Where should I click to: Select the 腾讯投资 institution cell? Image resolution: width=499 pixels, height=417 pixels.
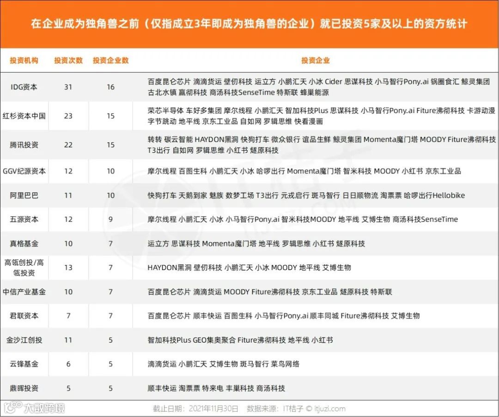pos(24,145)
